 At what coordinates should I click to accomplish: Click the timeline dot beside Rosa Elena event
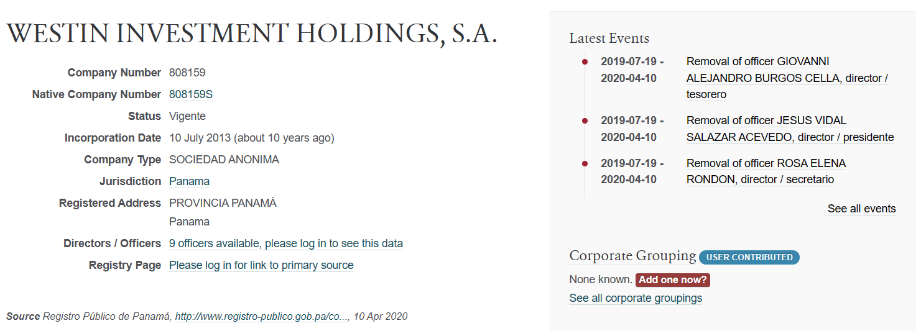click(x=585, y=163)
